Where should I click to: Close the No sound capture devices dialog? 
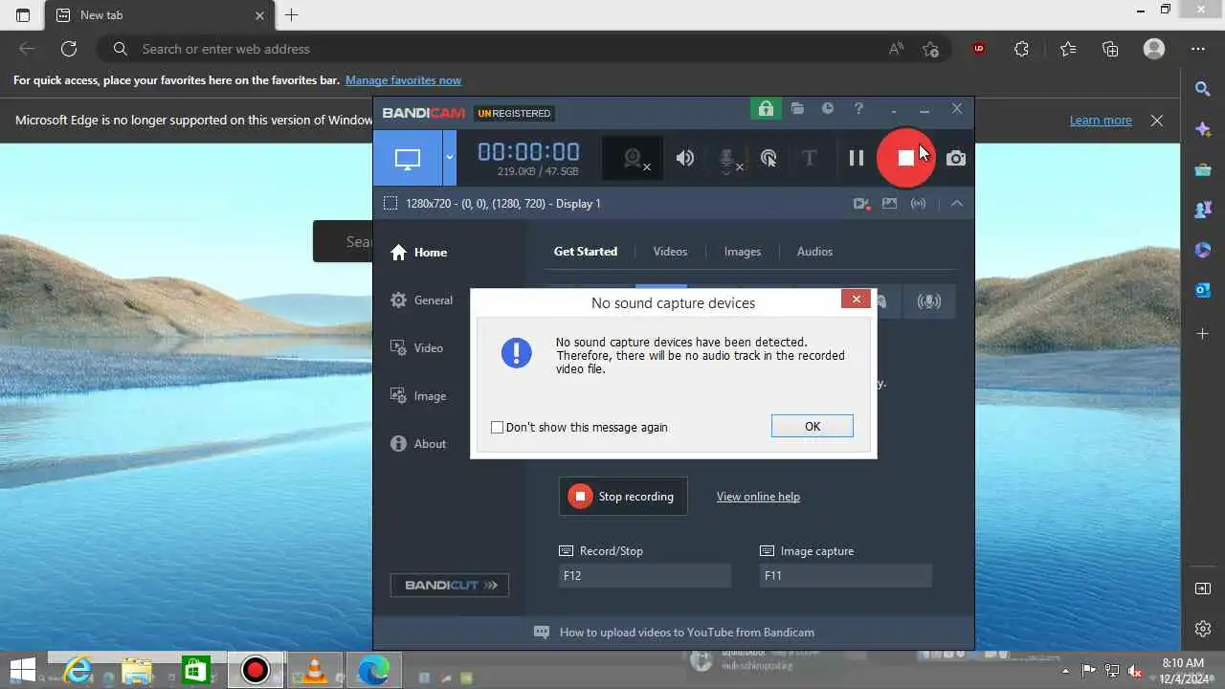pyautogui.click(x=856, y=300)
